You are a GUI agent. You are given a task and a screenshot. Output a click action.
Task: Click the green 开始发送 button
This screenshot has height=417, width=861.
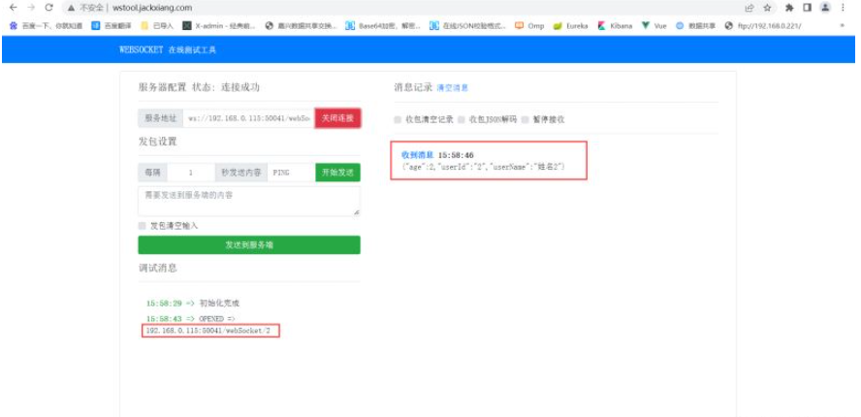(x=337, y=173)
